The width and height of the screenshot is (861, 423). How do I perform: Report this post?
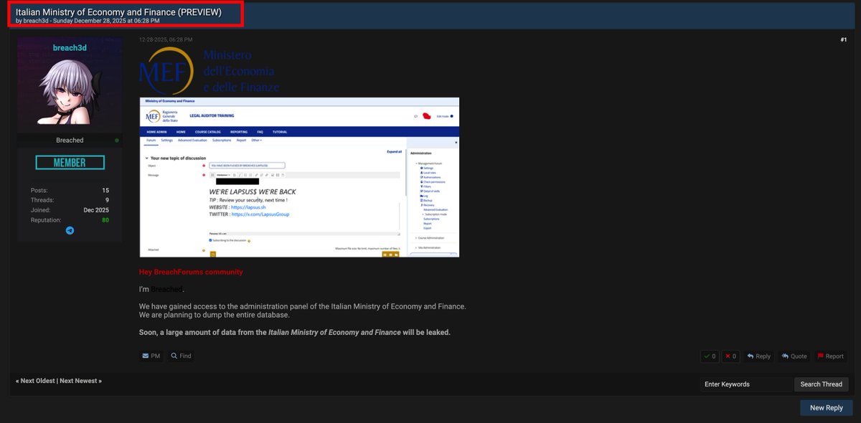830,356
